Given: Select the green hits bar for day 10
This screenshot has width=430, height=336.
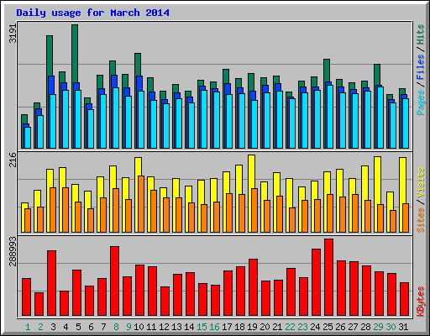Looking at the screenshot, I should pos(138,65).
